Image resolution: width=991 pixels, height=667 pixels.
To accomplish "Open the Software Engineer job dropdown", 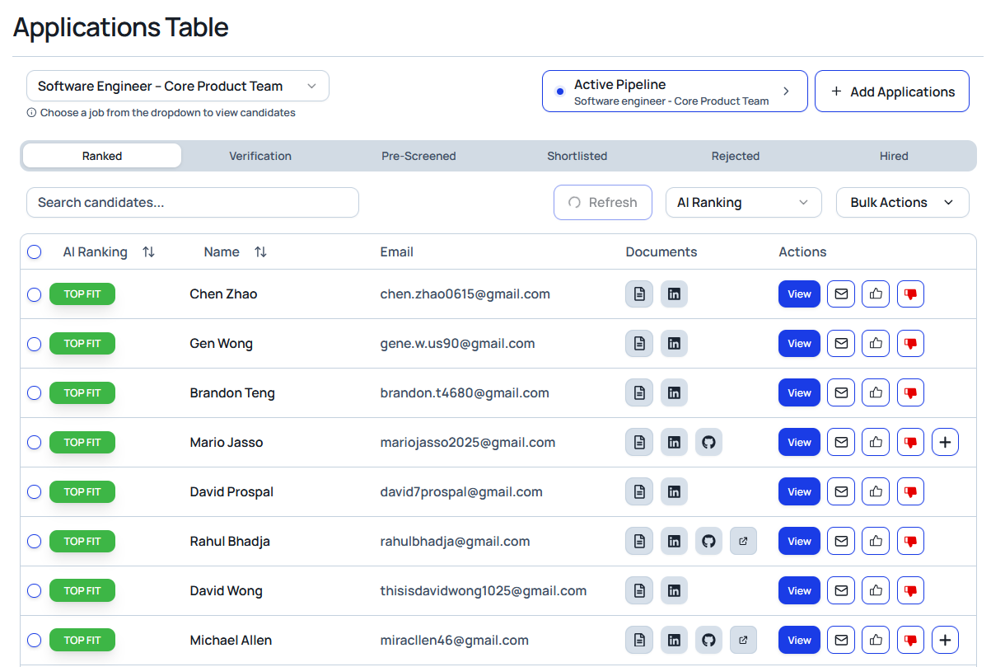I will (x=177, y=87).
